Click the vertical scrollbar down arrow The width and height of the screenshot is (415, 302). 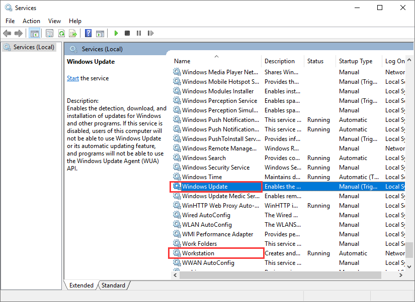pyautogui.click(x=409, y=267)
